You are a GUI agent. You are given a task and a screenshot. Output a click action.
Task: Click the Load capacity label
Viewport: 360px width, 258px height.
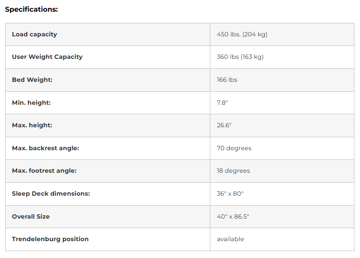[x=34, y=34]
